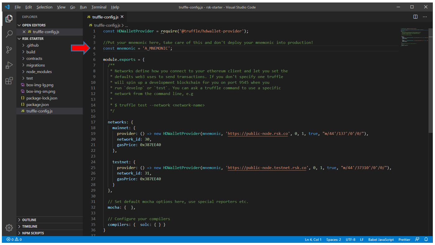Click Babel JavaScript language mode

coord(381,239)
